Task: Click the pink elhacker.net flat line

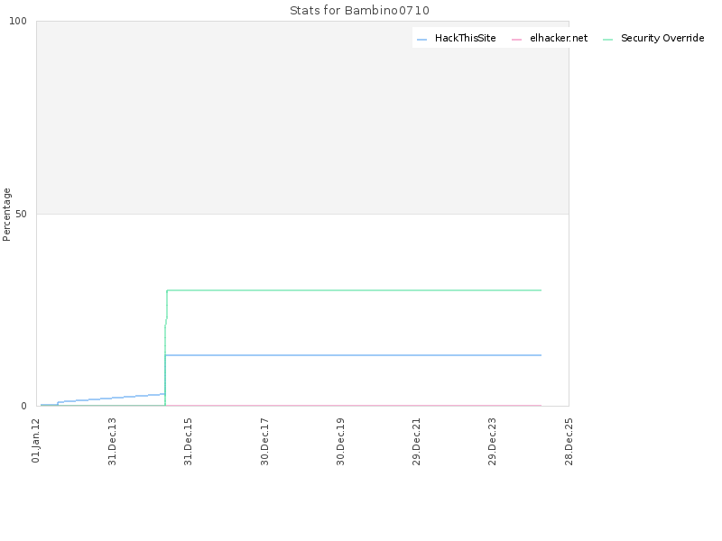Action: (353, 405)
